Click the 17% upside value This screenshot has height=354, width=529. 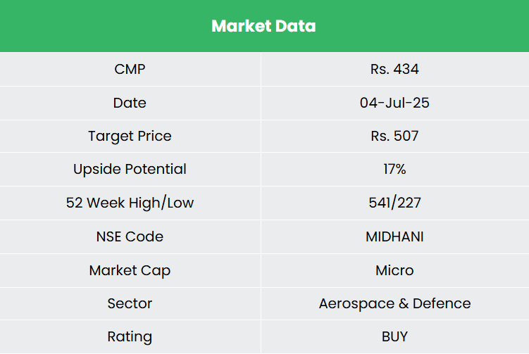point(394,169)
